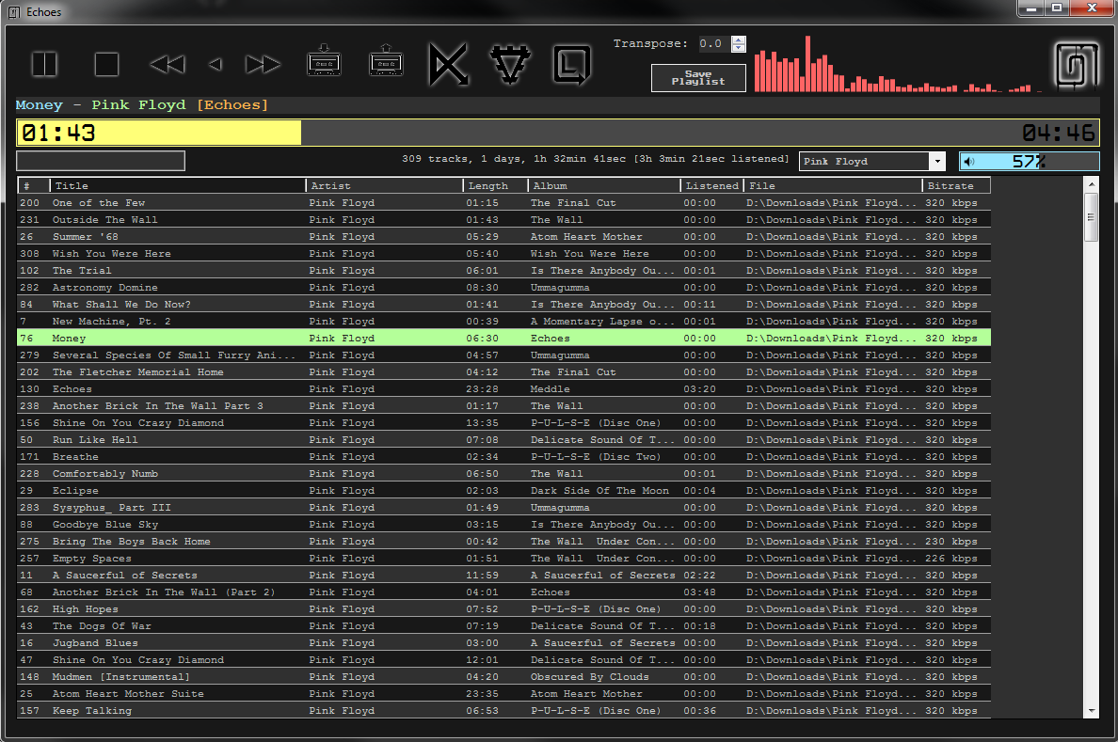The width and height of the screenshot is (1118, 742).
Task: Sort by the Title column header
Action: coord(178,185)
